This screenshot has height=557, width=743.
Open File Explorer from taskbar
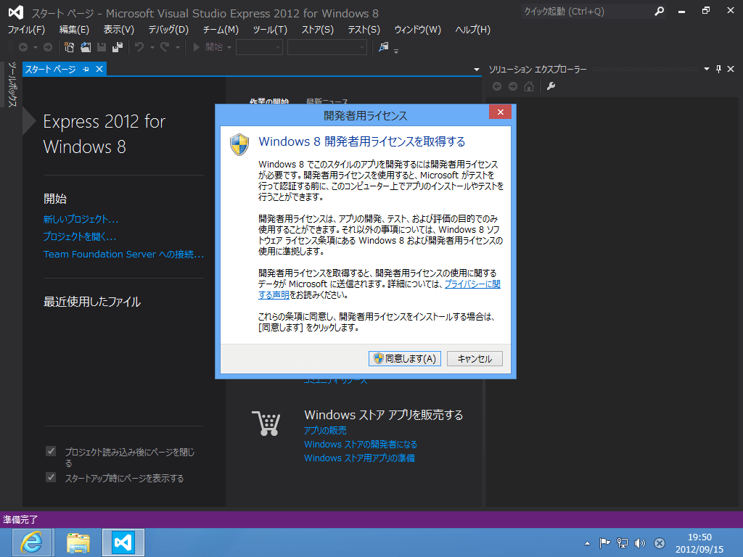[x=78, y=542]
